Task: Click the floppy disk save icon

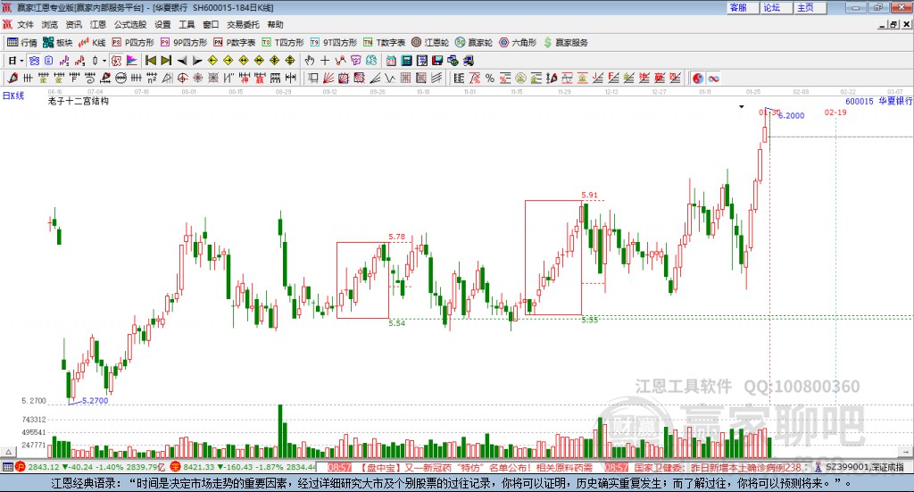Action: 437,61
